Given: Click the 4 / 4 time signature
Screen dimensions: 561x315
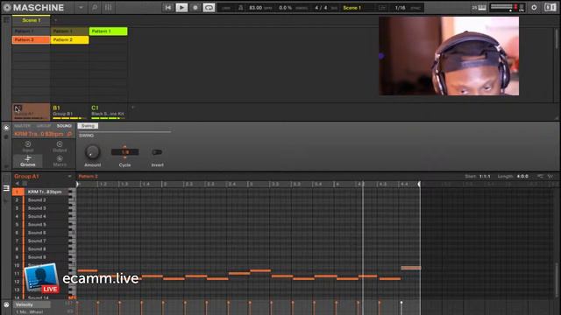Looking at the screenshot, I should [321, 8].
